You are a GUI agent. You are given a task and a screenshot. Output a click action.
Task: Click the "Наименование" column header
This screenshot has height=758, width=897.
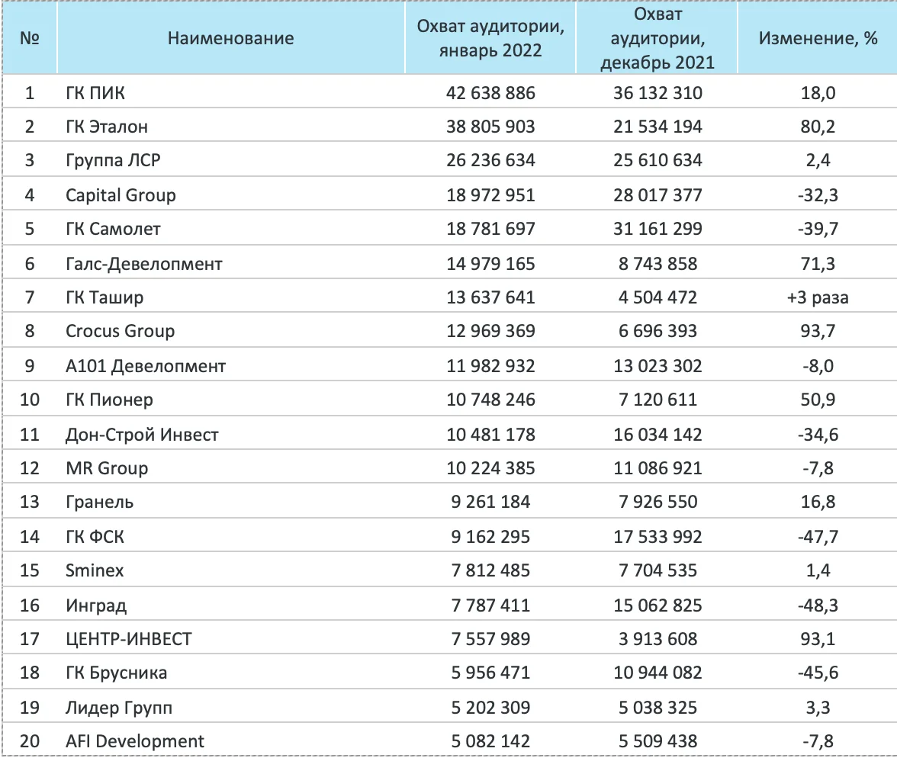click(x=230, y=38)
